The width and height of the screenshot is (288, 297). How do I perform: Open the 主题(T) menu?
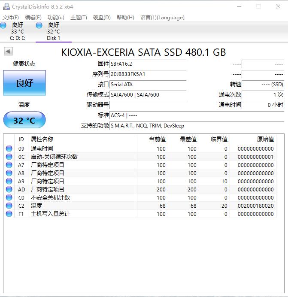[x=79, y=18]
